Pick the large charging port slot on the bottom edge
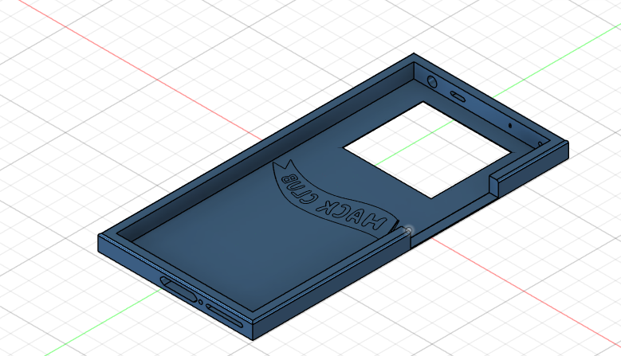This screenshot has height=356, width=621. coord(179,289)
